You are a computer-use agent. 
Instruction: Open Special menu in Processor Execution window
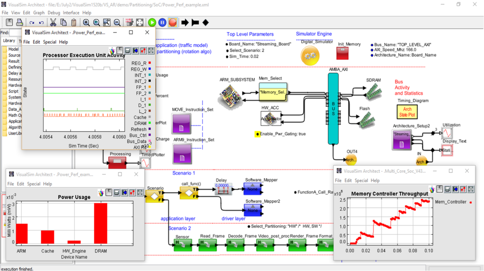tap(49, 42)
